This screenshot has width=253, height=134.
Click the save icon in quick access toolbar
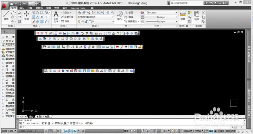tap(20, 3)
